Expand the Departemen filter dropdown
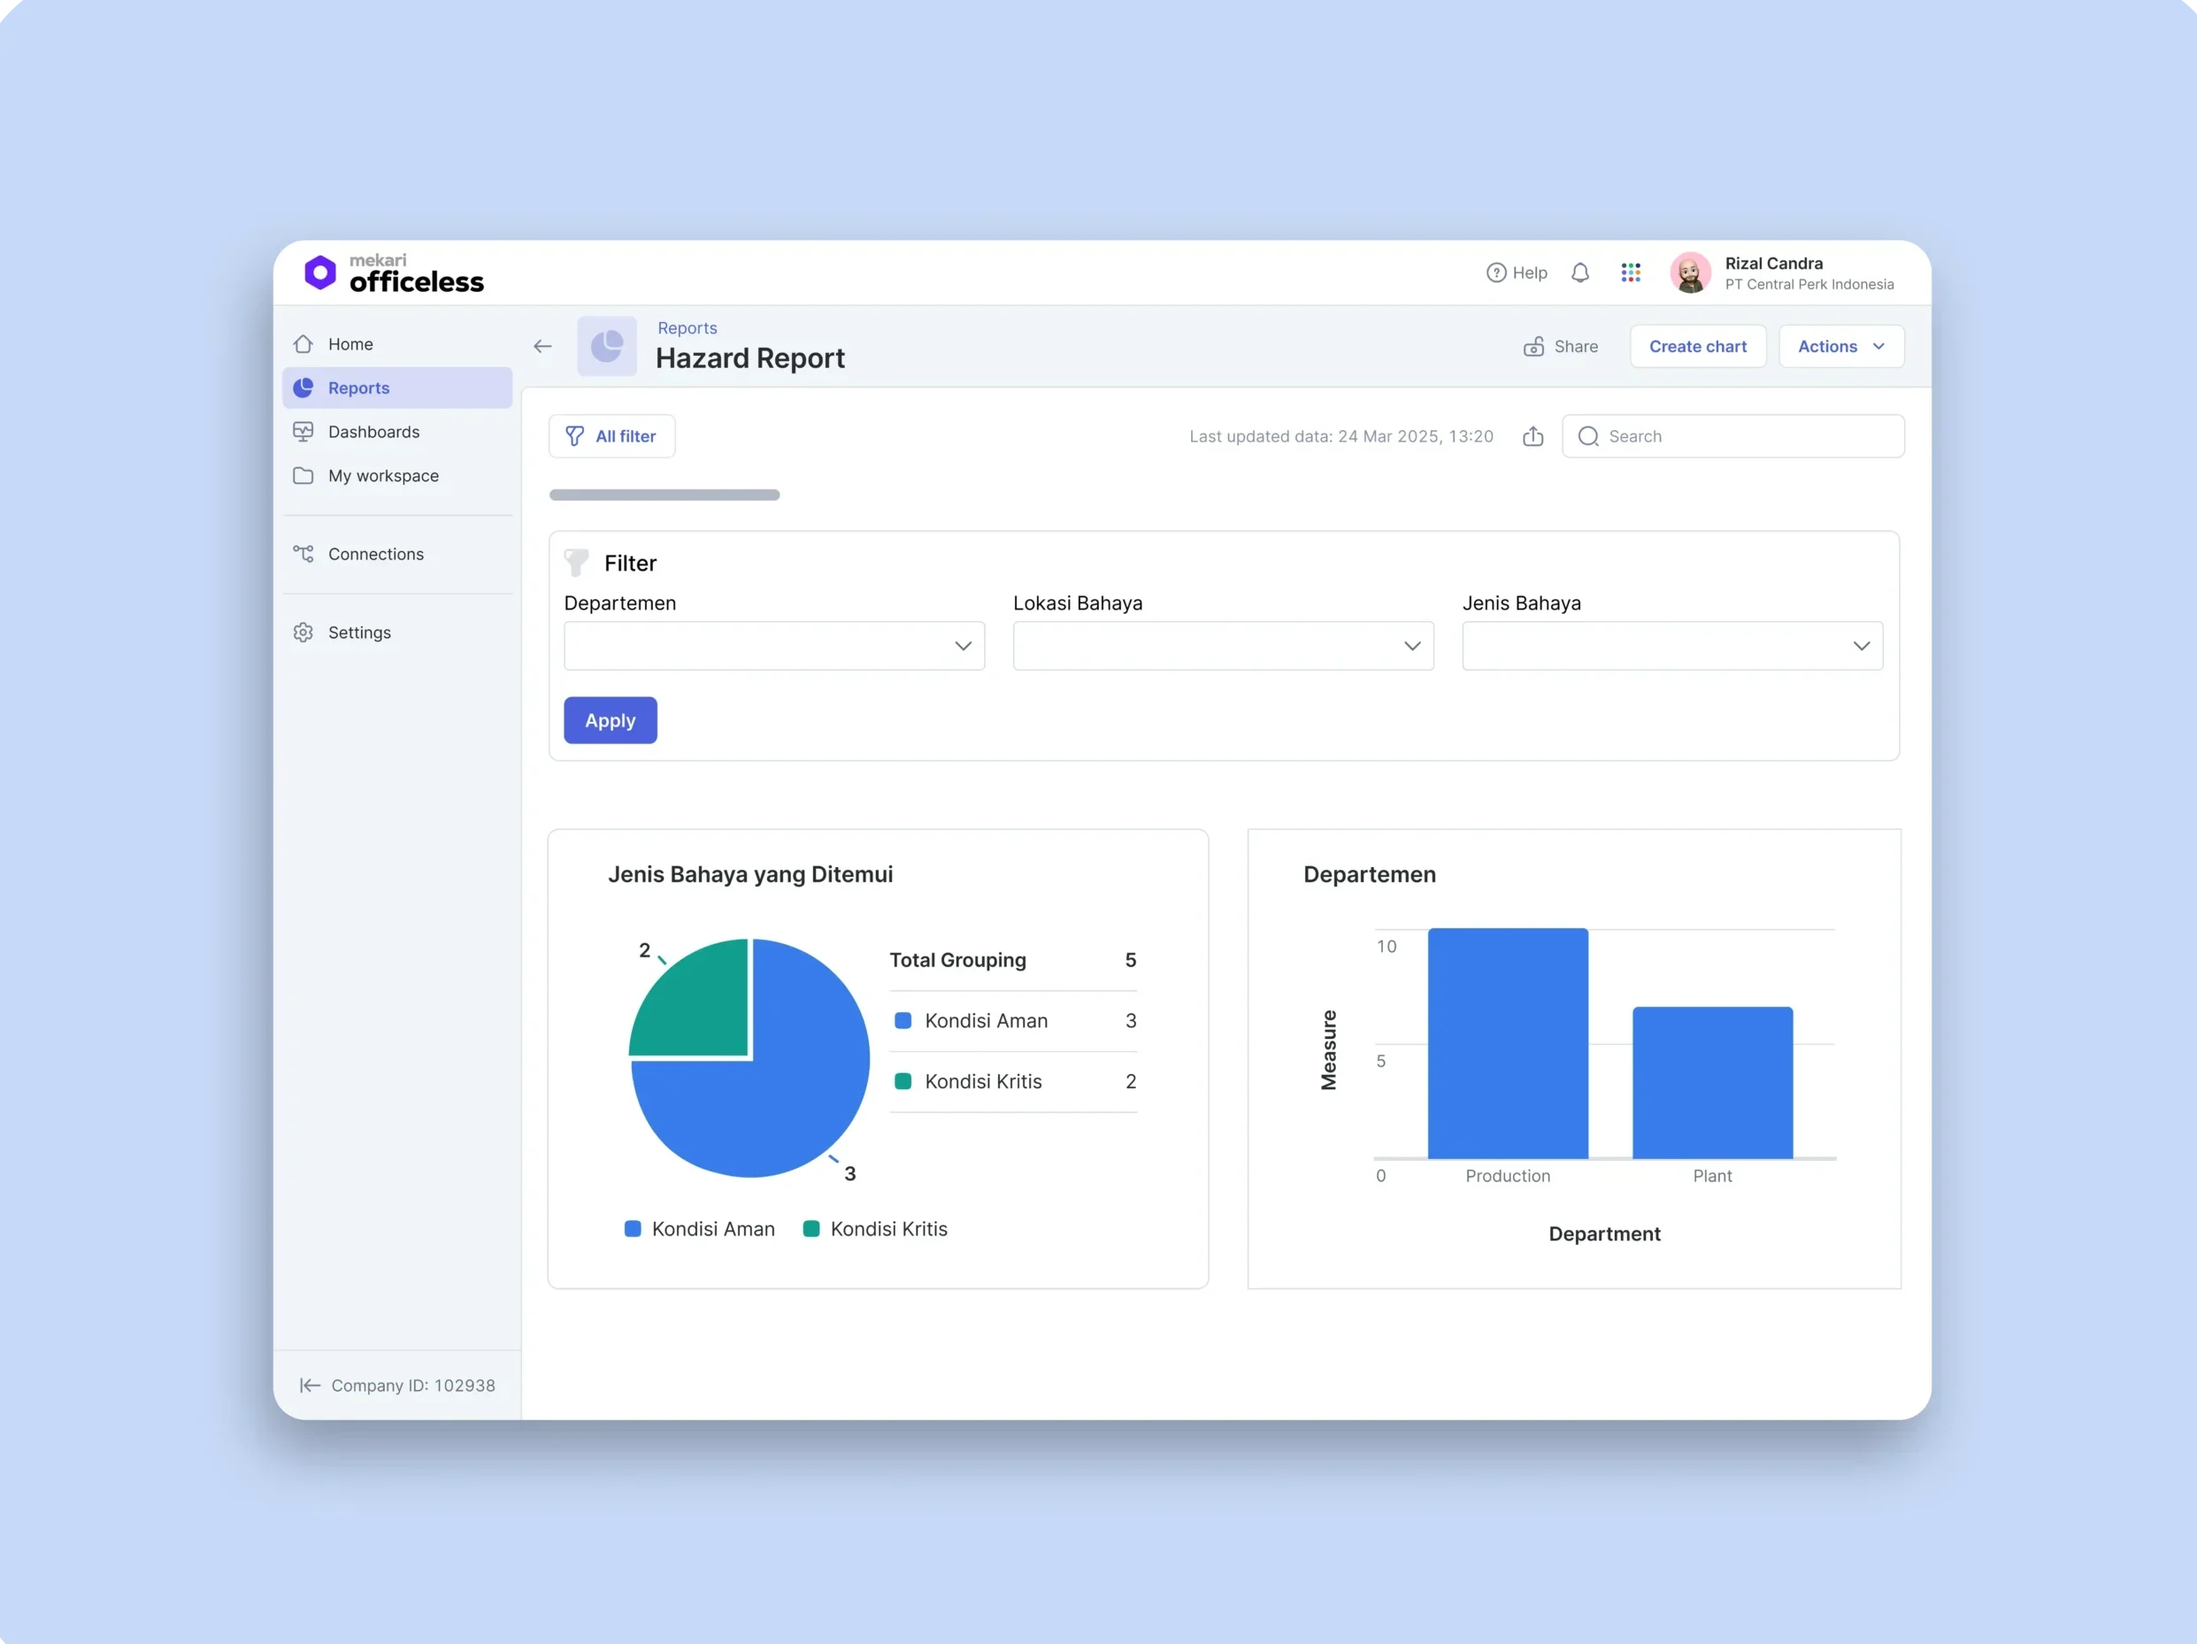The image size is (2197, 1644). [x=773, y=646]
